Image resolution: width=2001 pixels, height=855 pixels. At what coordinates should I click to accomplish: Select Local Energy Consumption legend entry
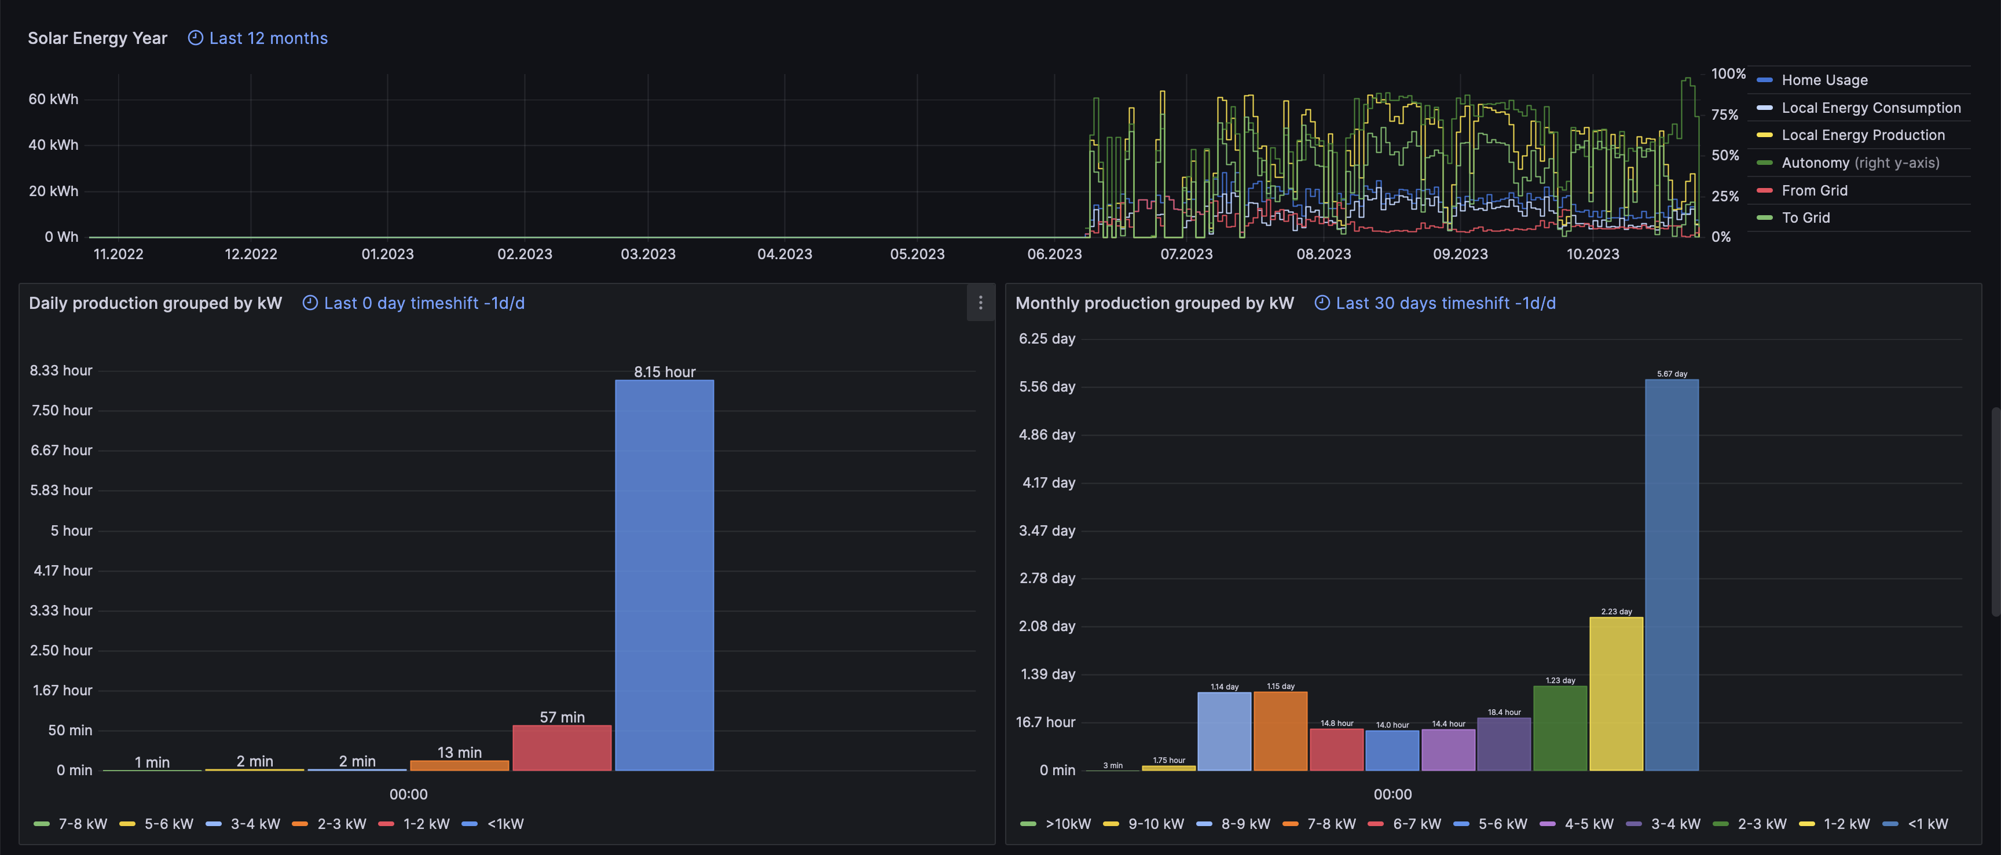point(1871,108)
